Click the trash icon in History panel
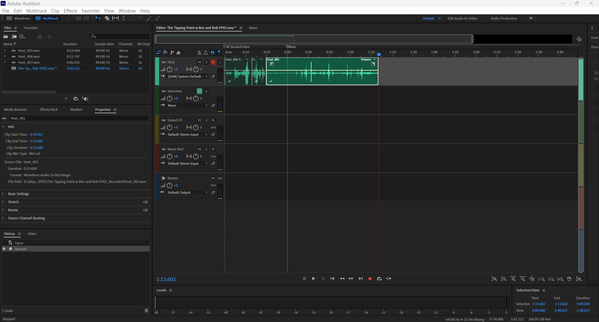This screenshot has width=599, height=322. (x=146, y=310)
